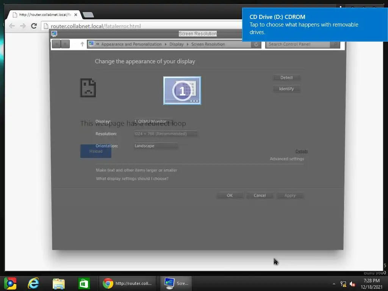Image resolution: width=388 pixels, height=291 pixels.
Task: Click the sad page error icon
Action: pyautogui.click(x=88, y=88)
